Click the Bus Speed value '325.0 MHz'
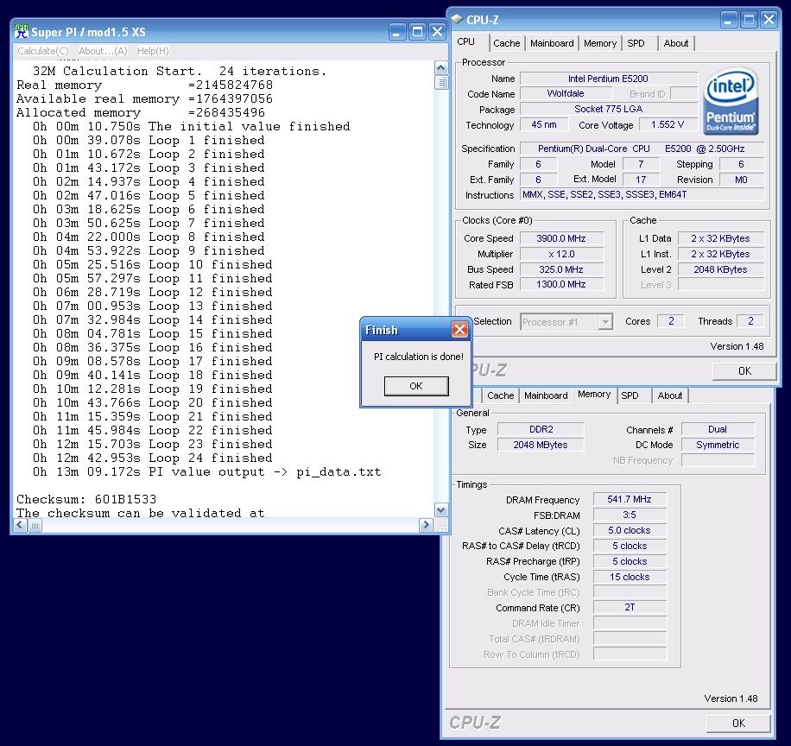This screenshot has width=791, height=746. pos(561,270)
